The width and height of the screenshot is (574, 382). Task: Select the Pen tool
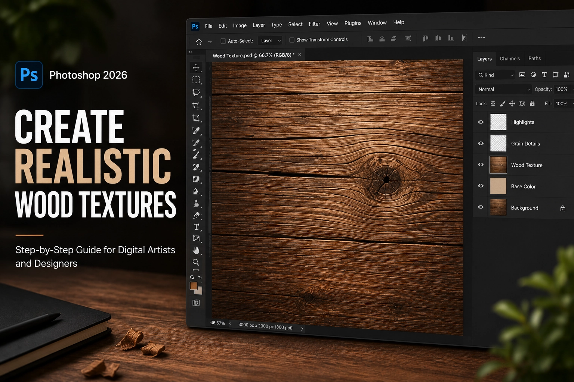196,215
